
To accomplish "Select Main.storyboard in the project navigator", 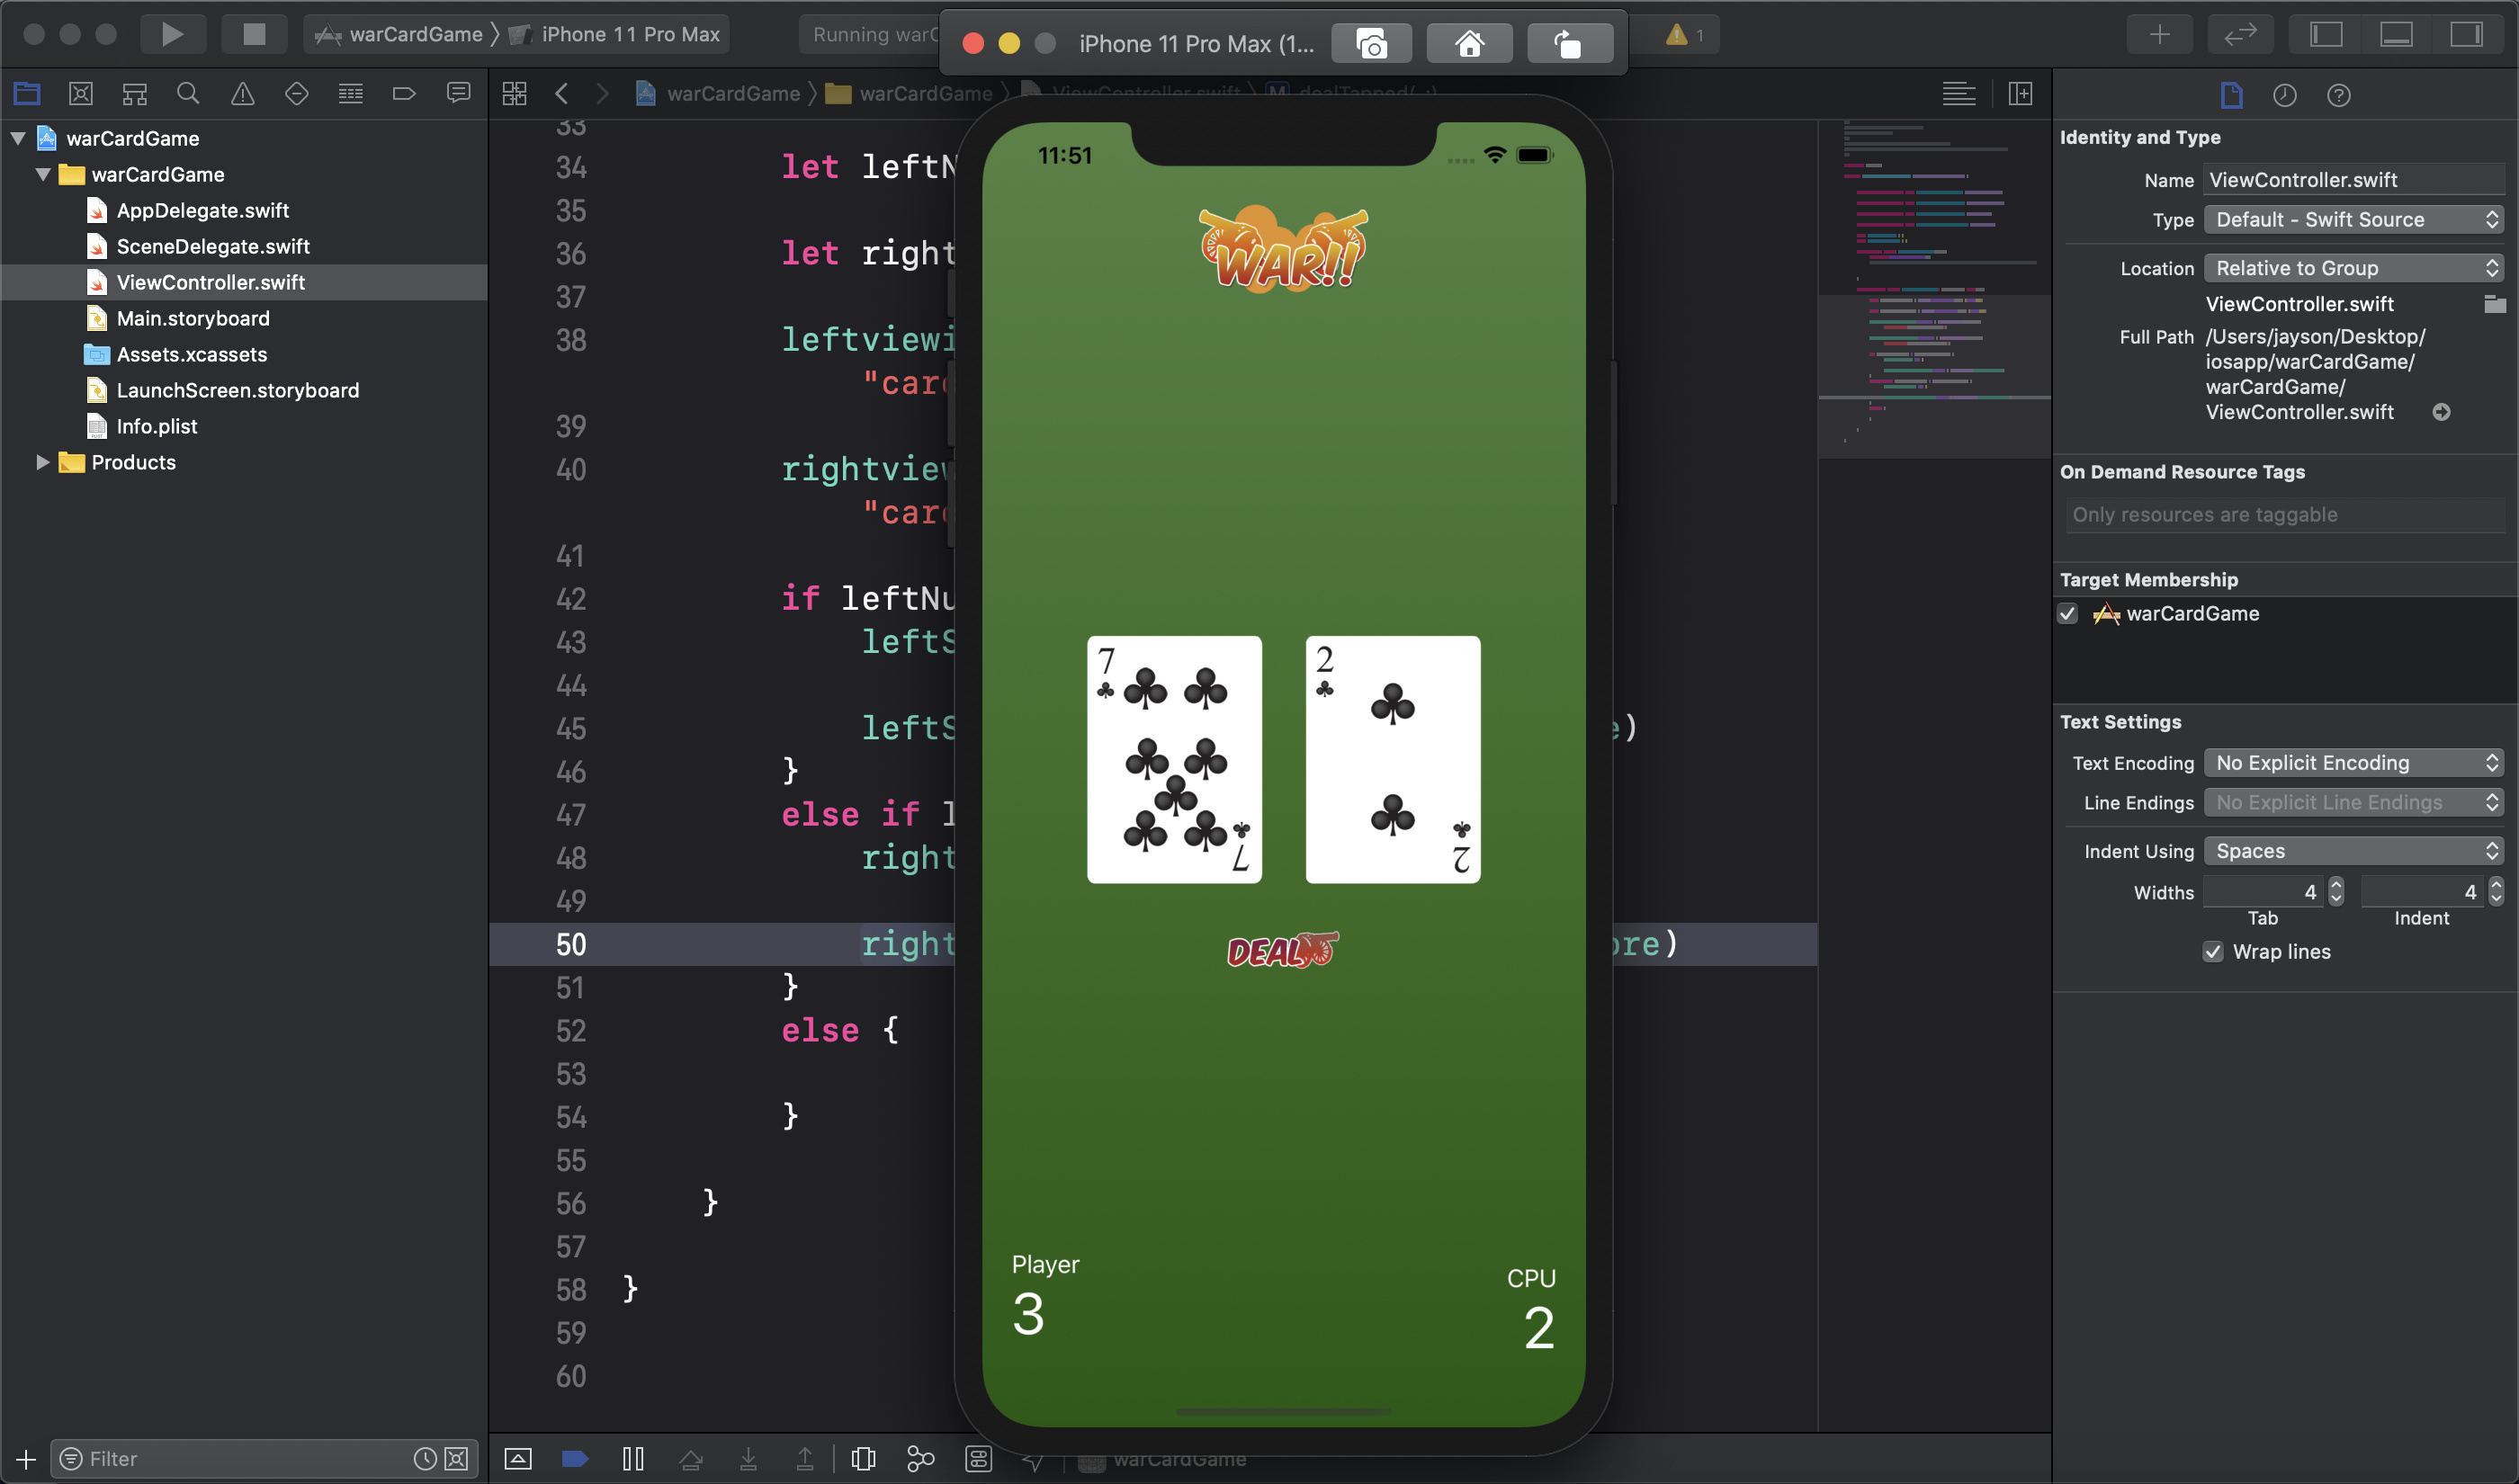I will point(192,318).
